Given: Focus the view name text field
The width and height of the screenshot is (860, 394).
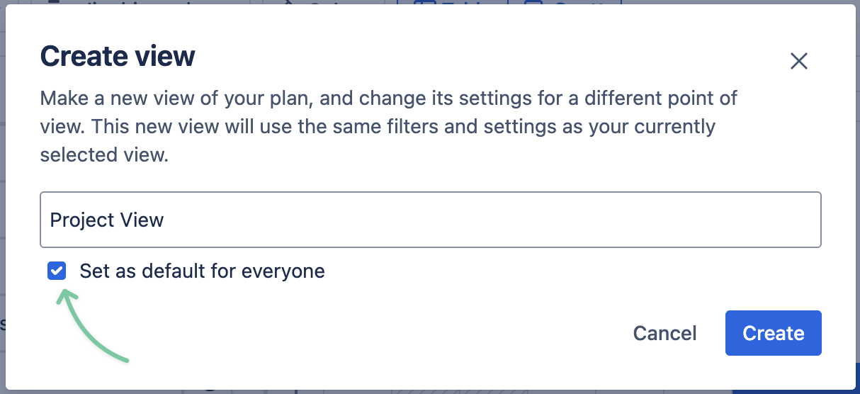Looking at the screenshot, I should pyautogui.click(x=430, y=220).
